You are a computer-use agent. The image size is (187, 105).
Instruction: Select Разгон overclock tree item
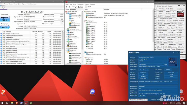[x=72, y=22]
